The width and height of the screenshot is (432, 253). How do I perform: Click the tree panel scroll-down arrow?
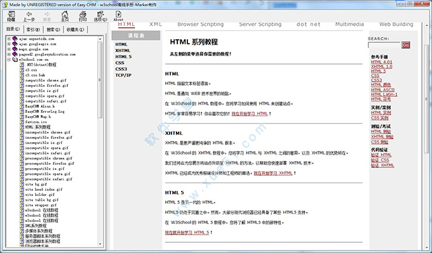[x=100, y=244]
